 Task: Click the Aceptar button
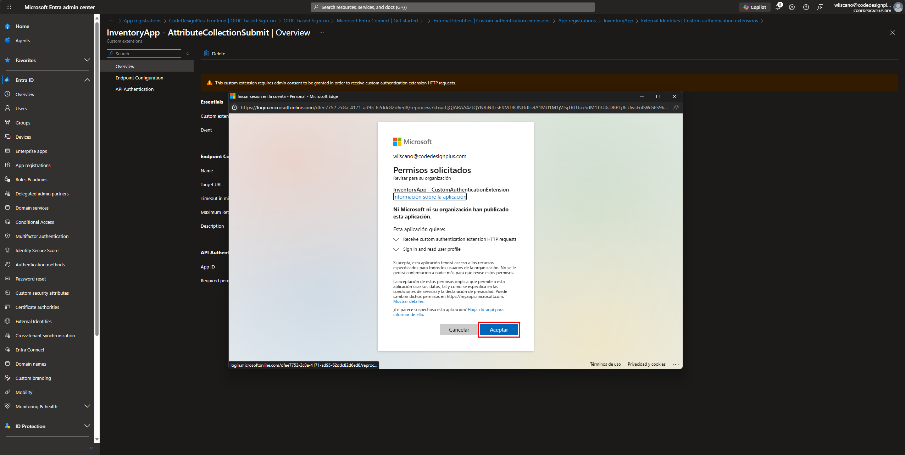coord(499,329)
